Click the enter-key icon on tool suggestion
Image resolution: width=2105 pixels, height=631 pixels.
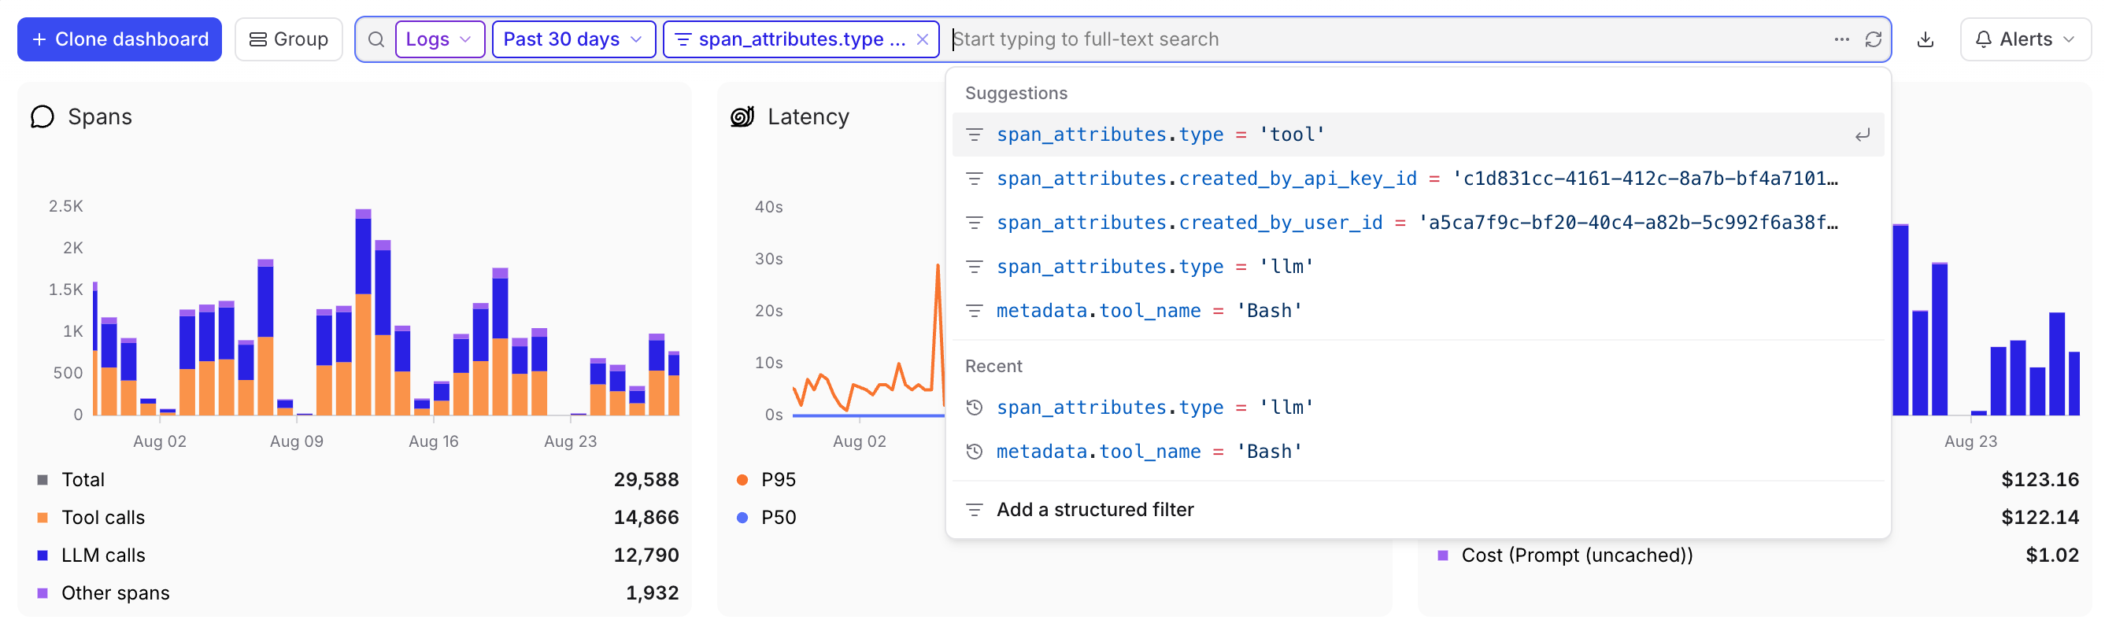coord(1863,135)
